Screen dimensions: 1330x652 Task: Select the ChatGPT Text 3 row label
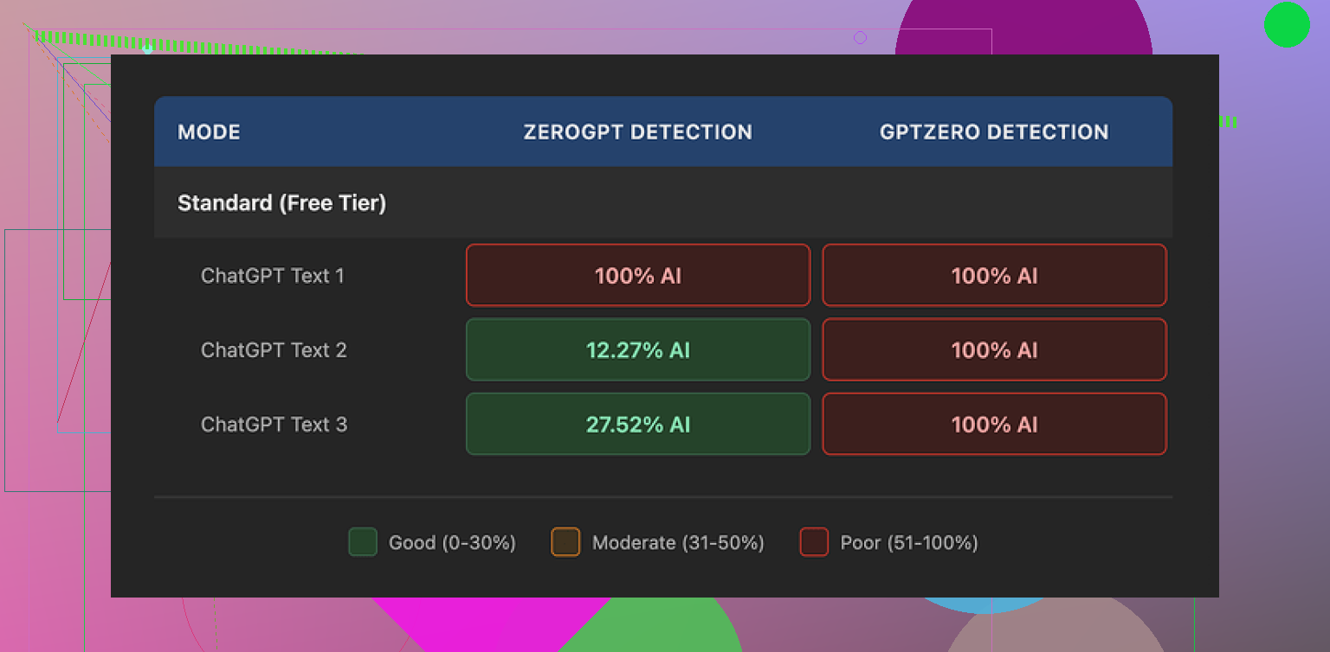274,425
